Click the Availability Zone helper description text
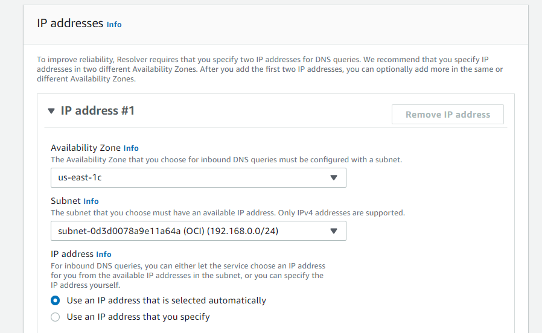Image resolution: width=542 pixels, height=333 pixels. pos(226,160)
